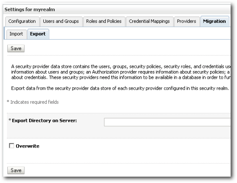Viewport: 237px width, 183px height.
Task: Select the Credential Mappings tab
Action: click(149, 21)
